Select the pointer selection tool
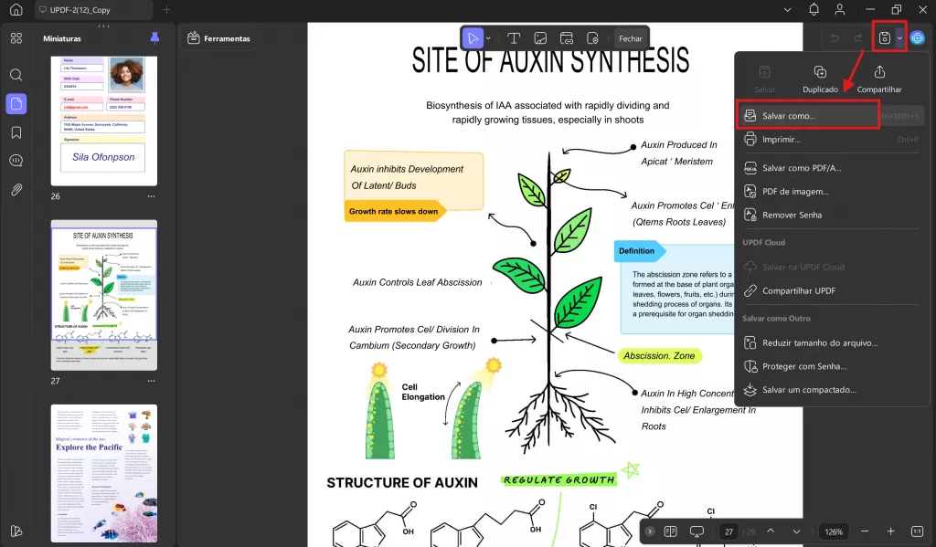 [x=473, y=38]
